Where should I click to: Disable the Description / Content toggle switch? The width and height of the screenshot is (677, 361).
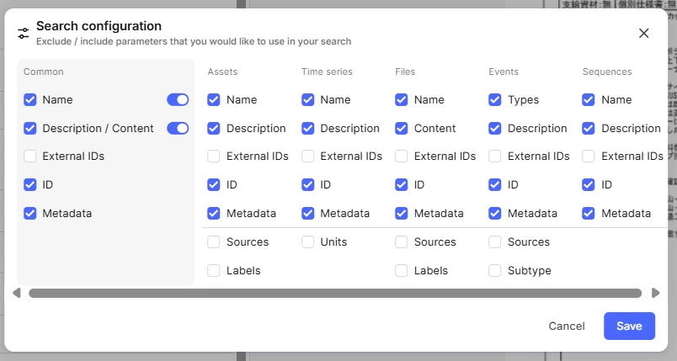[178, 129]
